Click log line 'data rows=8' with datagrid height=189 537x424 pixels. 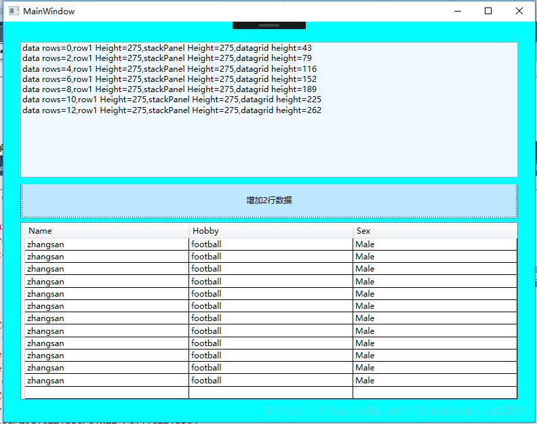pos(170,89)
